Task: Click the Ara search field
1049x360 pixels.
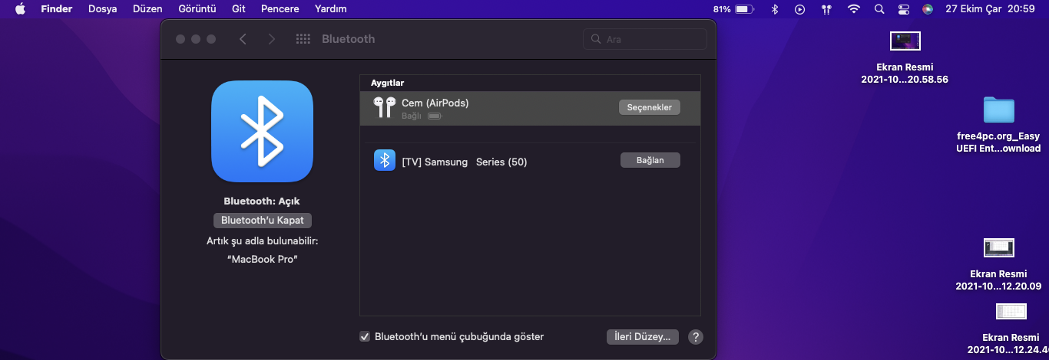Action: tap(645, 39)
